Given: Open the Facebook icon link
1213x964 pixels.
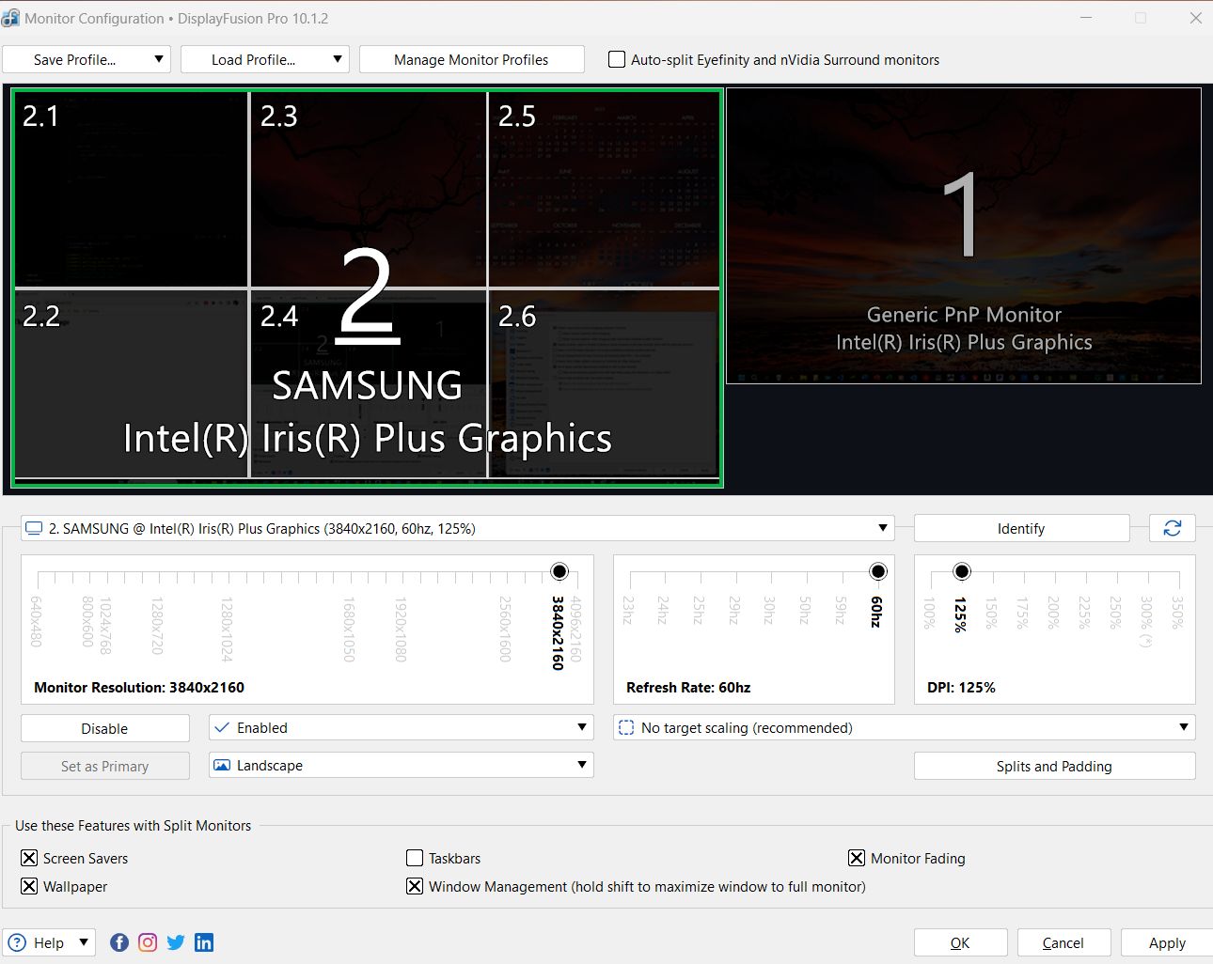Looking at the screenshot, I should coord(119,942).
